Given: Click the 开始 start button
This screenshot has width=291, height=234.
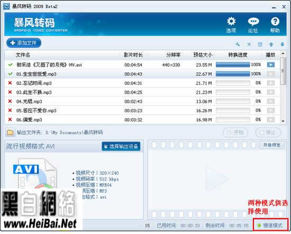Looking at the screenshot, I should click(235, 132).
